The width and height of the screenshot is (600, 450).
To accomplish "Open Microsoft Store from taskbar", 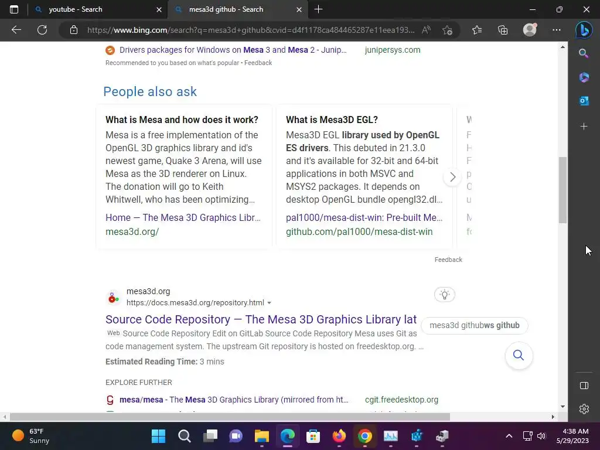I will (313, 436).
